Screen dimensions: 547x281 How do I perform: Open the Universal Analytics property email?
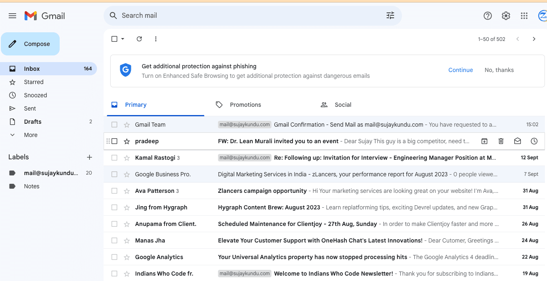coord(324,257)
